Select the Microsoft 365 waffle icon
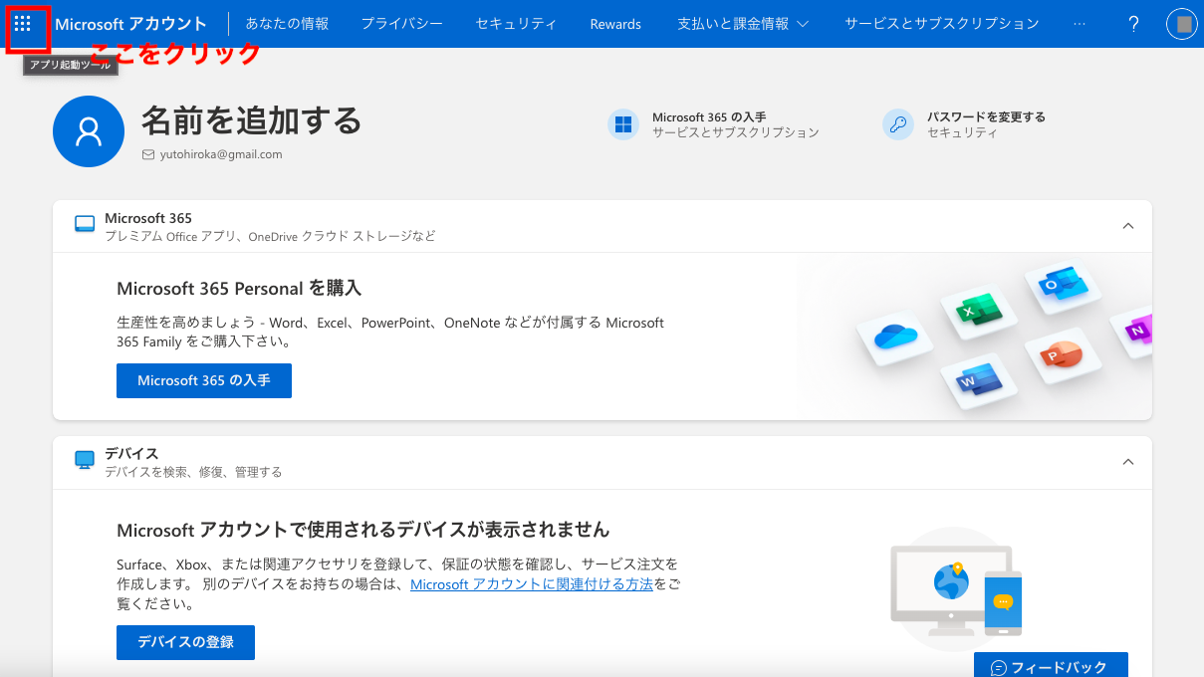The image size is (1204, 677). 622,123
